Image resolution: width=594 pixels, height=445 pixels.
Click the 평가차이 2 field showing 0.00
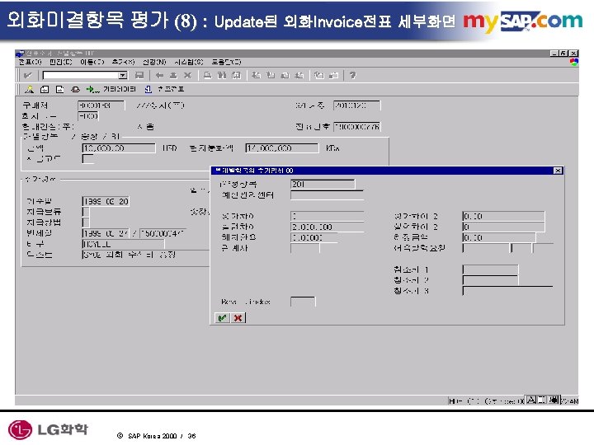pyautogui.click(x=503, y=217)
